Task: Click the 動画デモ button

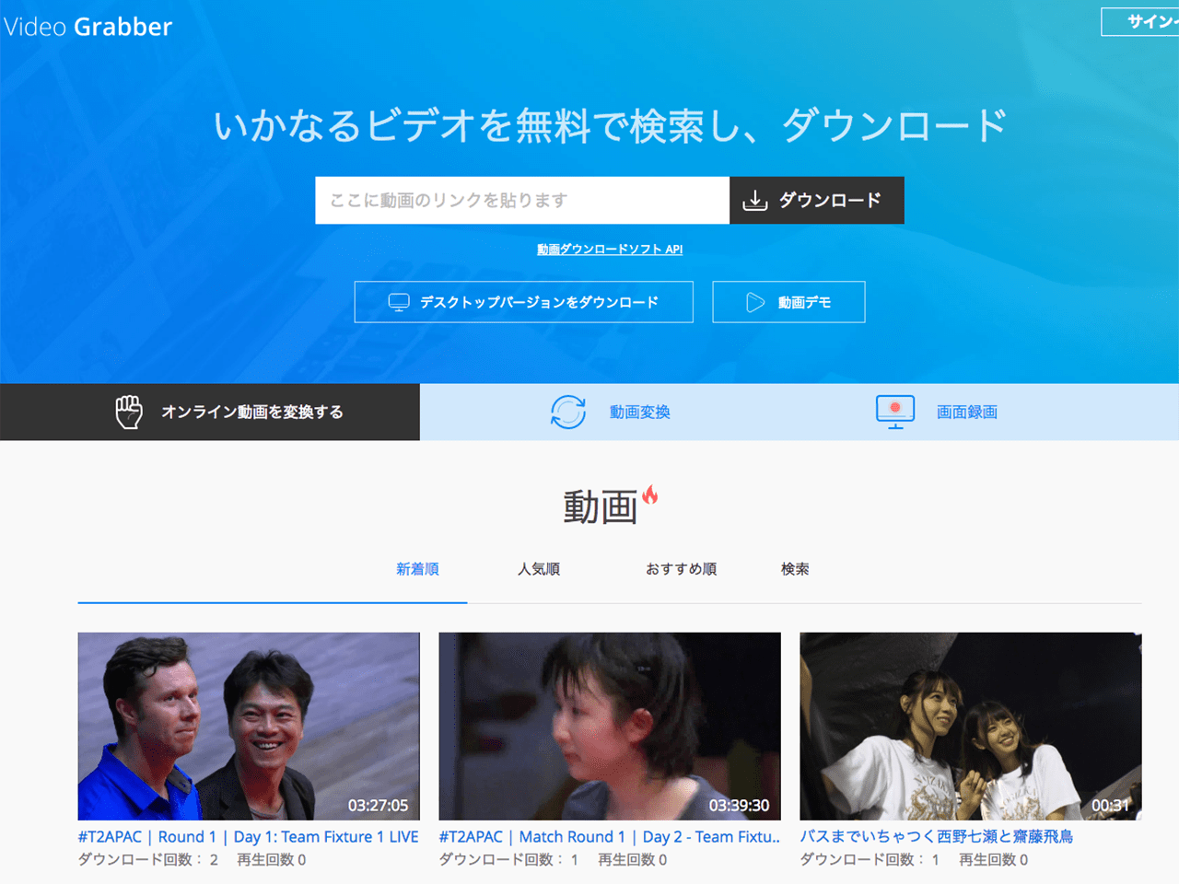Action: (788, 302)
